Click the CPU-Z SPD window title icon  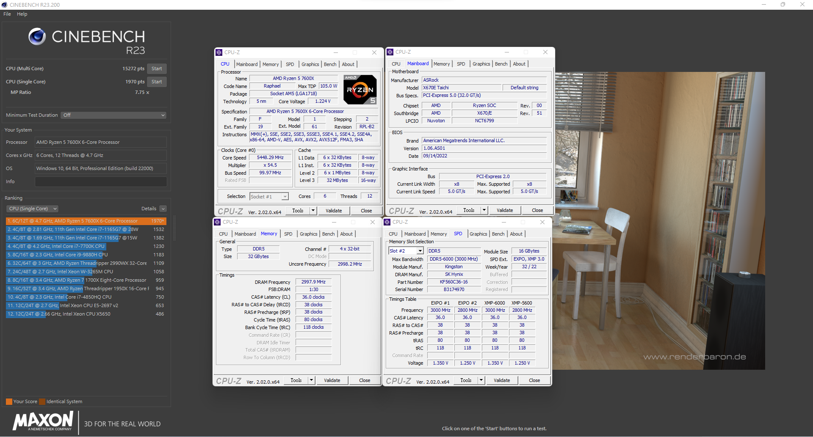(387, 222)
